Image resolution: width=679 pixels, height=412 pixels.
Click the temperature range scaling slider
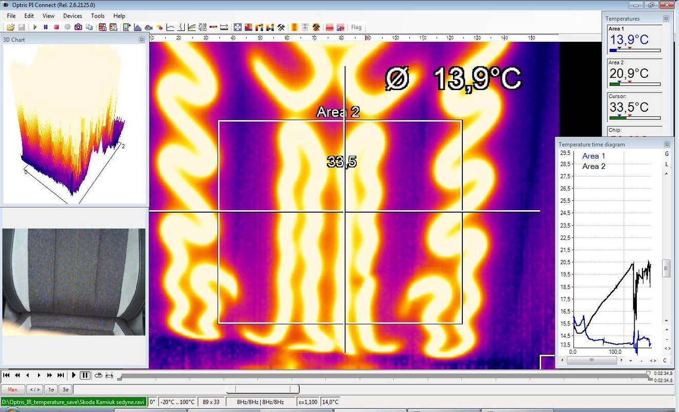(263, 389)
